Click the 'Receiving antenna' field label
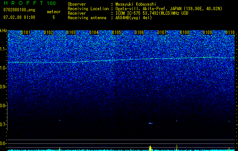Screen dimensions: 238x151 tap(87, 18)
